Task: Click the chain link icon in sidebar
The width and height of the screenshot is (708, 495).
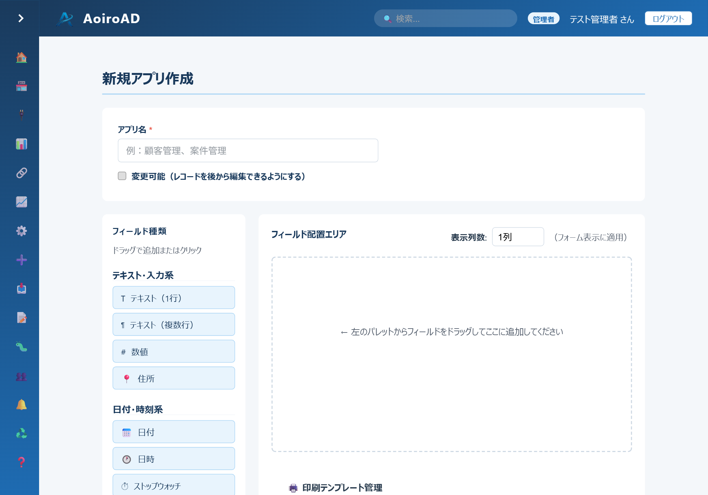Action: [21, 173]
